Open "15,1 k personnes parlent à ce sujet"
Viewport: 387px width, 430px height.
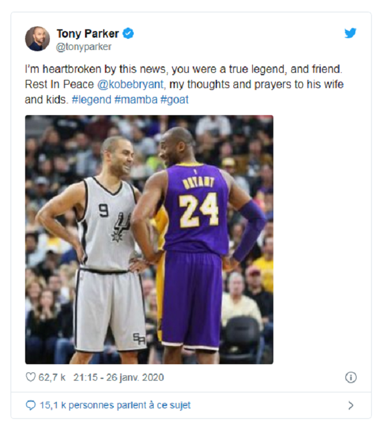point(114,405)
